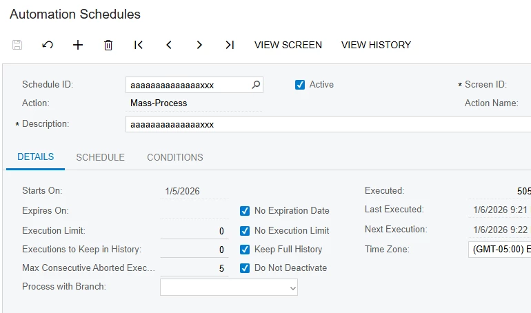The width and height of the screenshot is (531, 313).
Task: Add new schedule with plus icon
Action: point(78,45)
